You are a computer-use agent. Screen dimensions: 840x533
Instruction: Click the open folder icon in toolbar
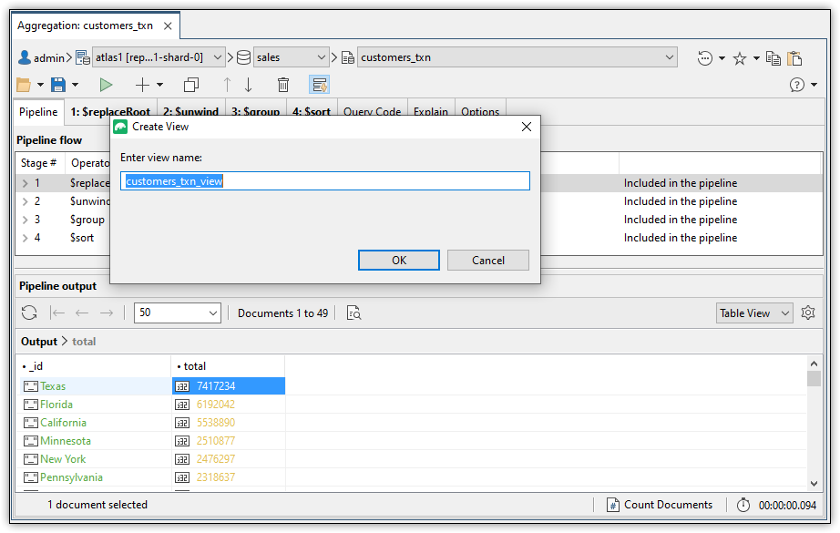click(x=24, y=85)
